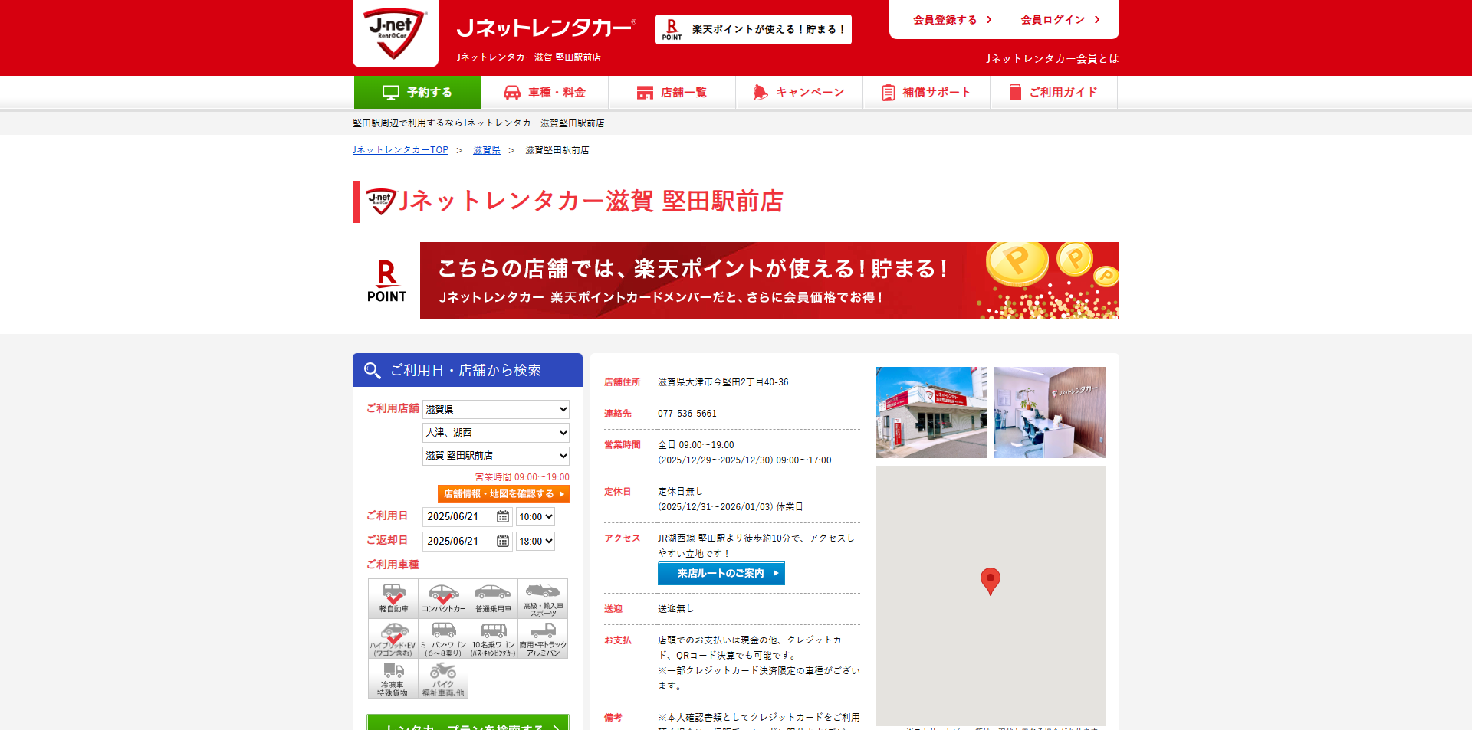Open the 滋賀 堅田駅前店 store dropdown
The height and width of the screenshot is (730, 1472).
click(496, 456)
